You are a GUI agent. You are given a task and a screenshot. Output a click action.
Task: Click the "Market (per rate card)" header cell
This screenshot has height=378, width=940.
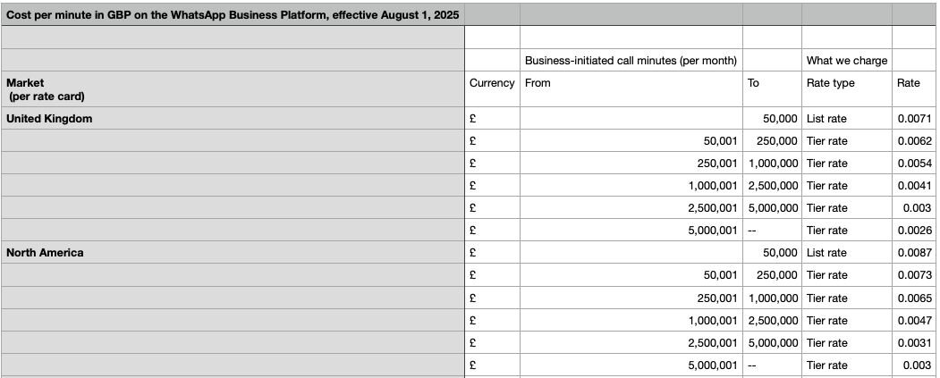(x=233, y=89)
